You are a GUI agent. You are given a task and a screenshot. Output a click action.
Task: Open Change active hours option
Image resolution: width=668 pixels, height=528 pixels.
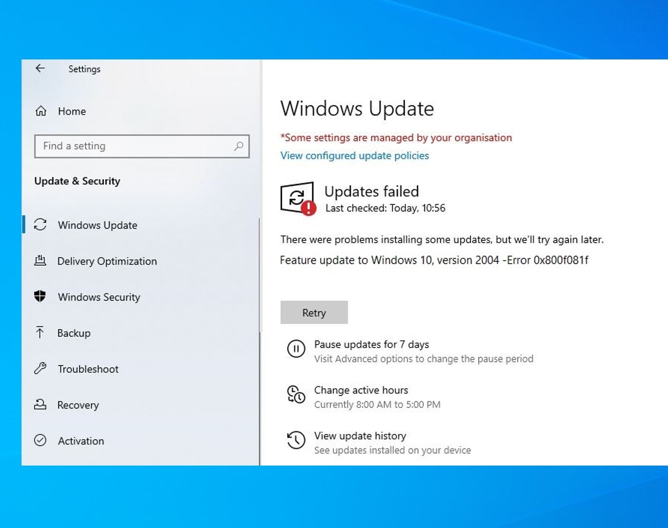point(361,390)
